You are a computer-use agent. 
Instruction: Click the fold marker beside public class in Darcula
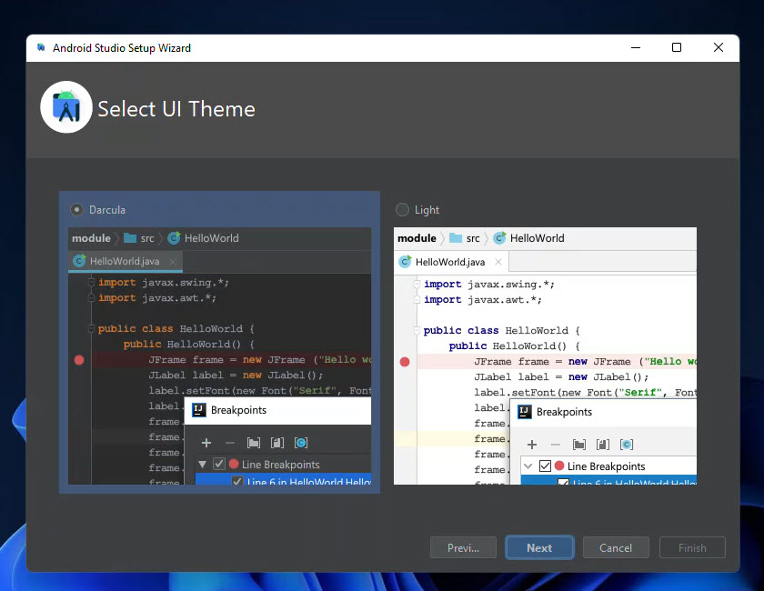[91, 329]
